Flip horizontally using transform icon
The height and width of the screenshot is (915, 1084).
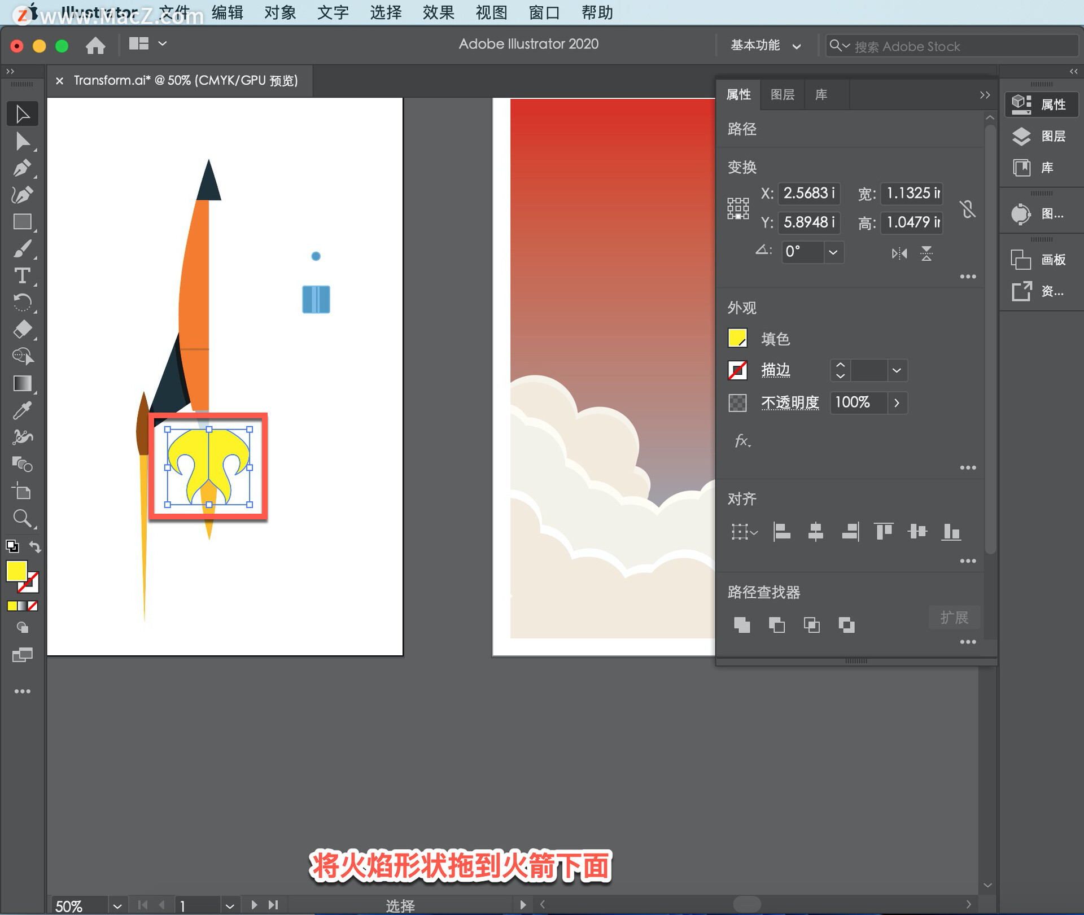click(899, 253)
